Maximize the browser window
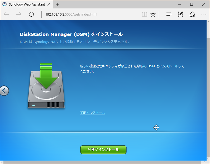 (x=192, y=4)
